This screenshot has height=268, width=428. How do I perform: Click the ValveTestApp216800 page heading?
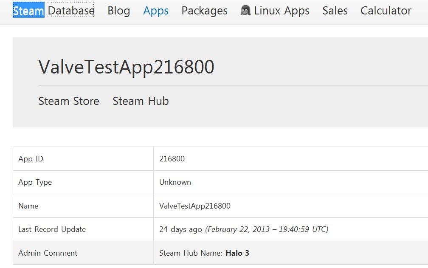[126, 67]
